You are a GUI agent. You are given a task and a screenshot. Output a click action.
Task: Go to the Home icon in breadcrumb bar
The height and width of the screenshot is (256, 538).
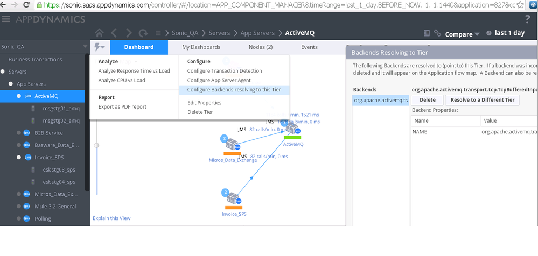pyautogui.click(x=99, y=33)
